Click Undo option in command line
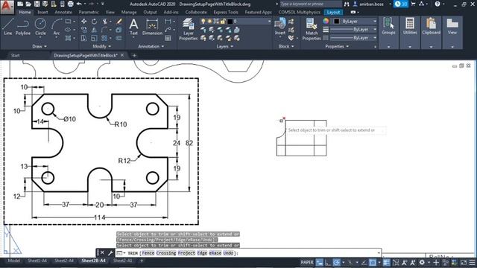 click(x=228, y=253)
